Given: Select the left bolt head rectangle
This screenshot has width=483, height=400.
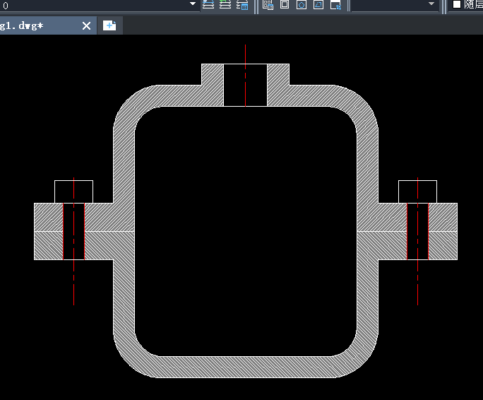Looking at the screenshot, I should coord(73,192).
